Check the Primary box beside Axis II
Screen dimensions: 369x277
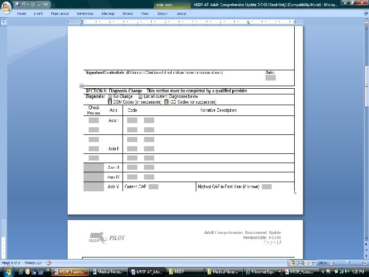[x=94, y=149]
